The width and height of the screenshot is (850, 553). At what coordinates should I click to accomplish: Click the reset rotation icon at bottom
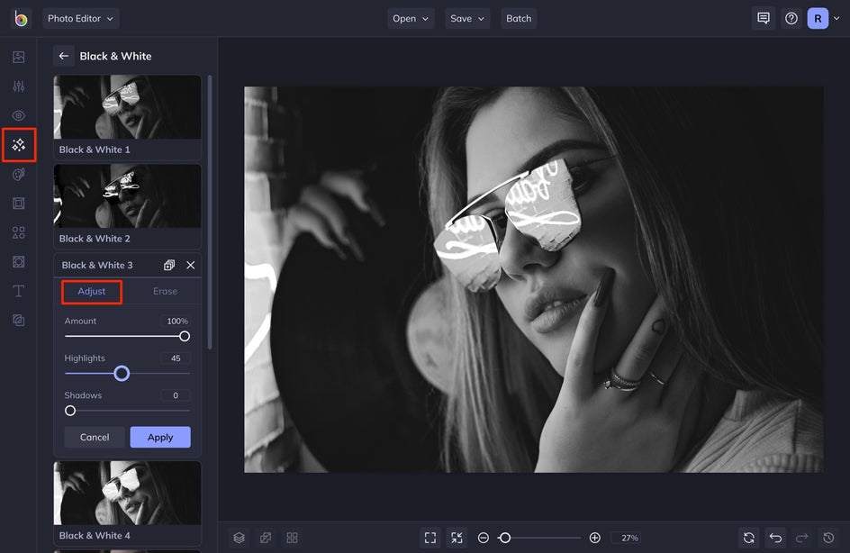[x=749, y=538]
